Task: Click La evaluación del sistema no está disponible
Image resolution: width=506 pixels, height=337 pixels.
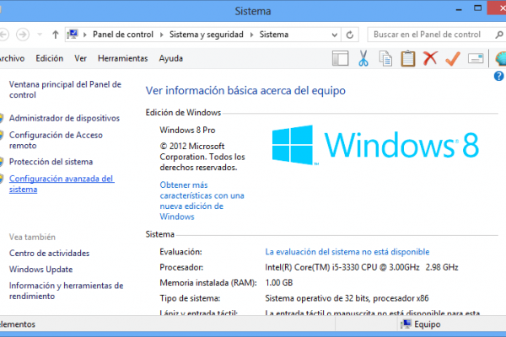Action: pos(347,252)
